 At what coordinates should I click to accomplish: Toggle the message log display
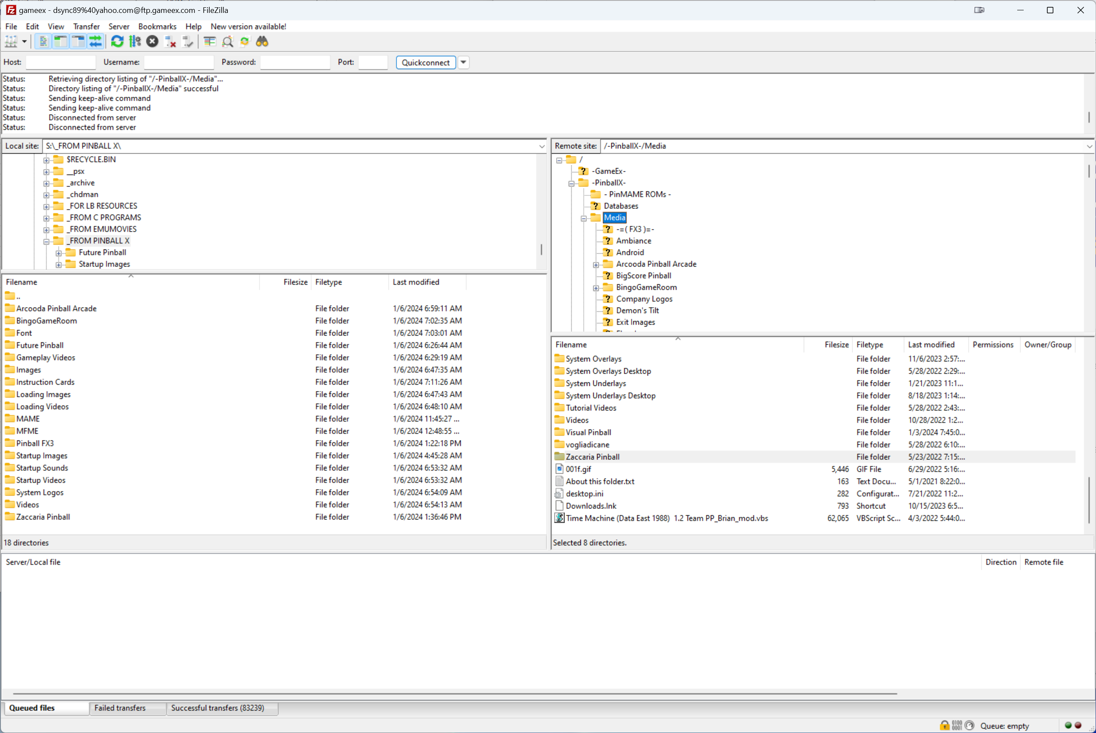(43, 42)
